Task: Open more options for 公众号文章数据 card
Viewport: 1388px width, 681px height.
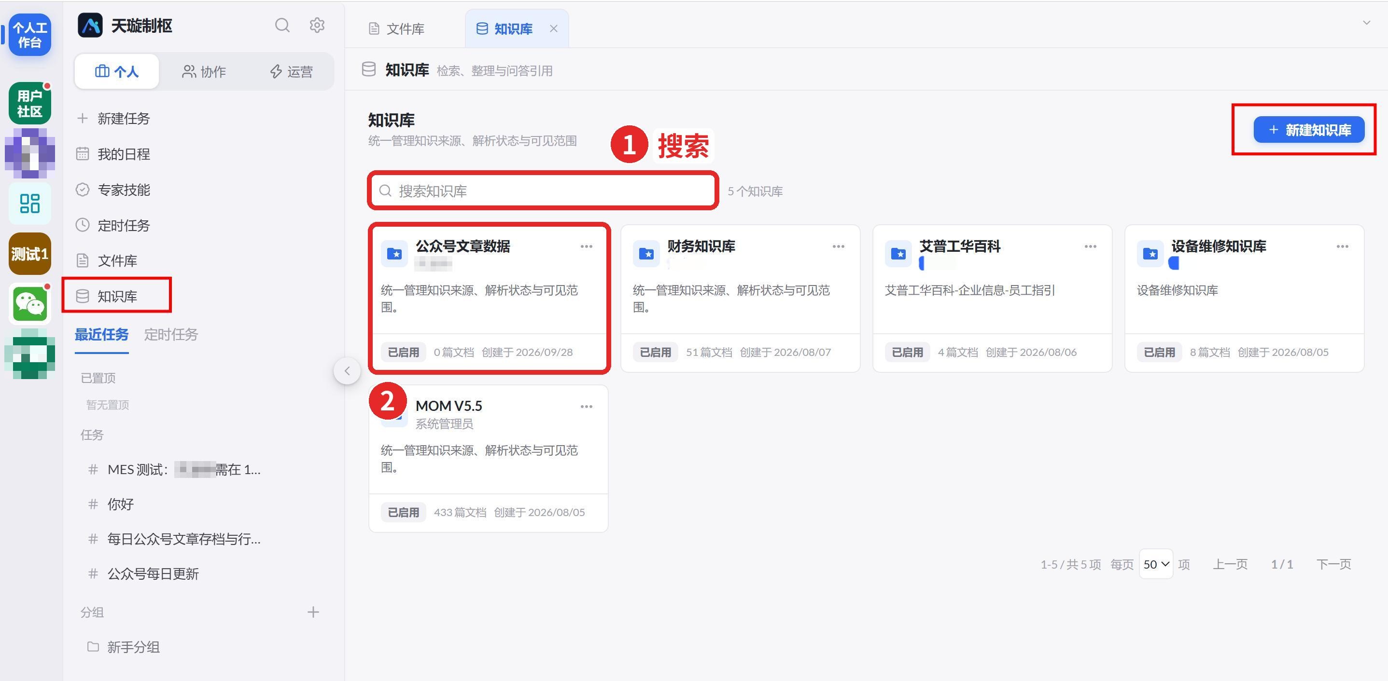Action: click(586, 246)
